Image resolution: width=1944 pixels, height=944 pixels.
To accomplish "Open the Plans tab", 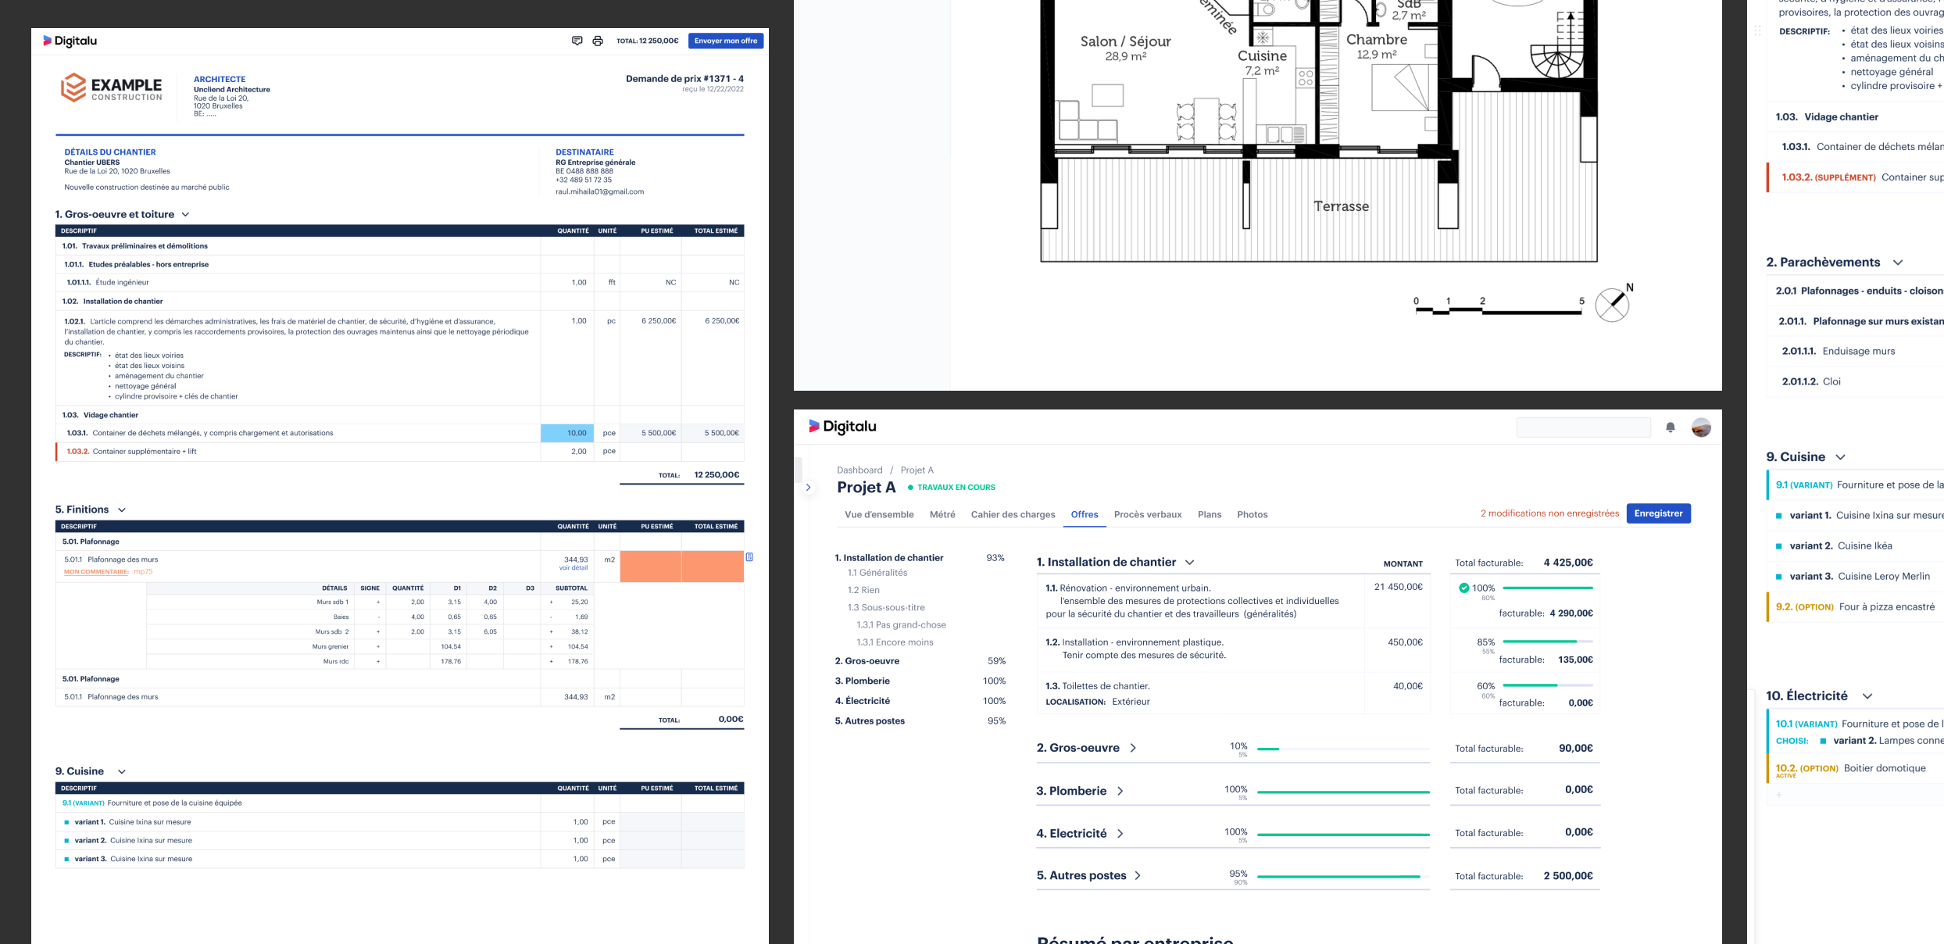I will click(1210, 514).
